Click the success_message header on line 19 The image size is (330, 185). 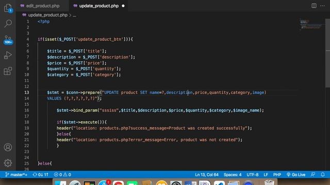point(154,128)
